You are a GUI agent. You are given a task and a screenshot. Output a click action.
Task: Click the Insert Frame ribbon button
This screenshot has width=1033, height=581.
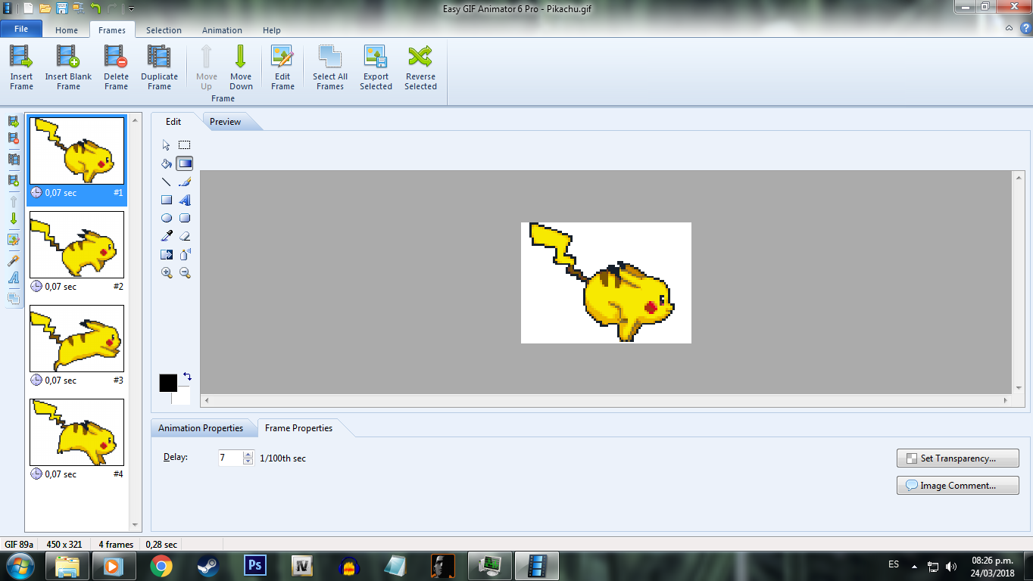point(21,68)
